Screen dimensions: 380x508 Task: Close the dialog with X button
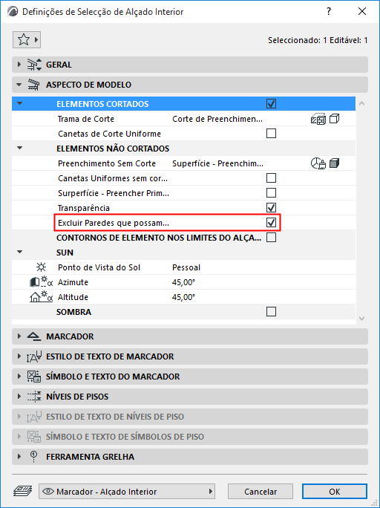coord(362,11)
